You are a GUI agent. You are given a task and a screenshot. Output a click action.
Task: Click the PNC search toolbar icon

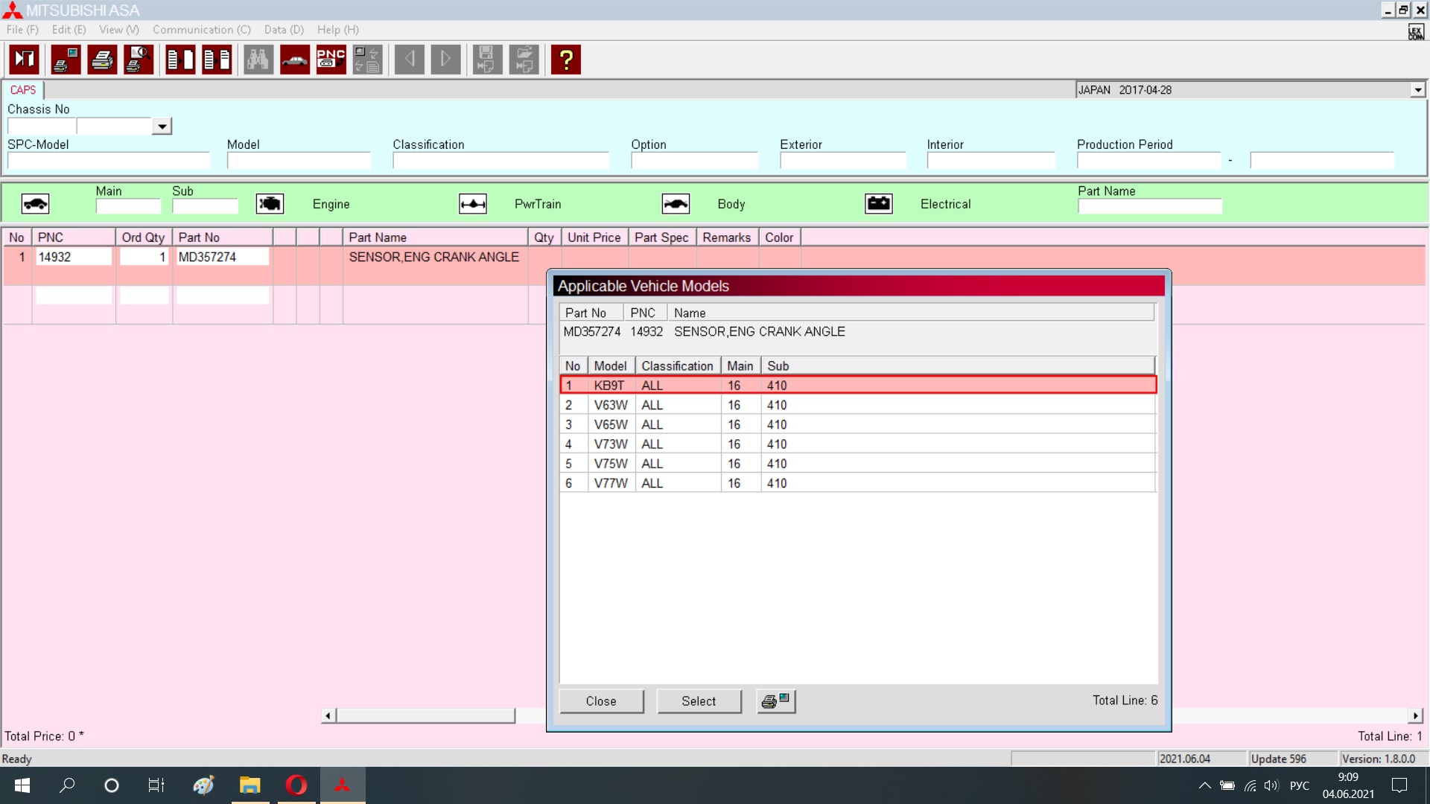331,60
